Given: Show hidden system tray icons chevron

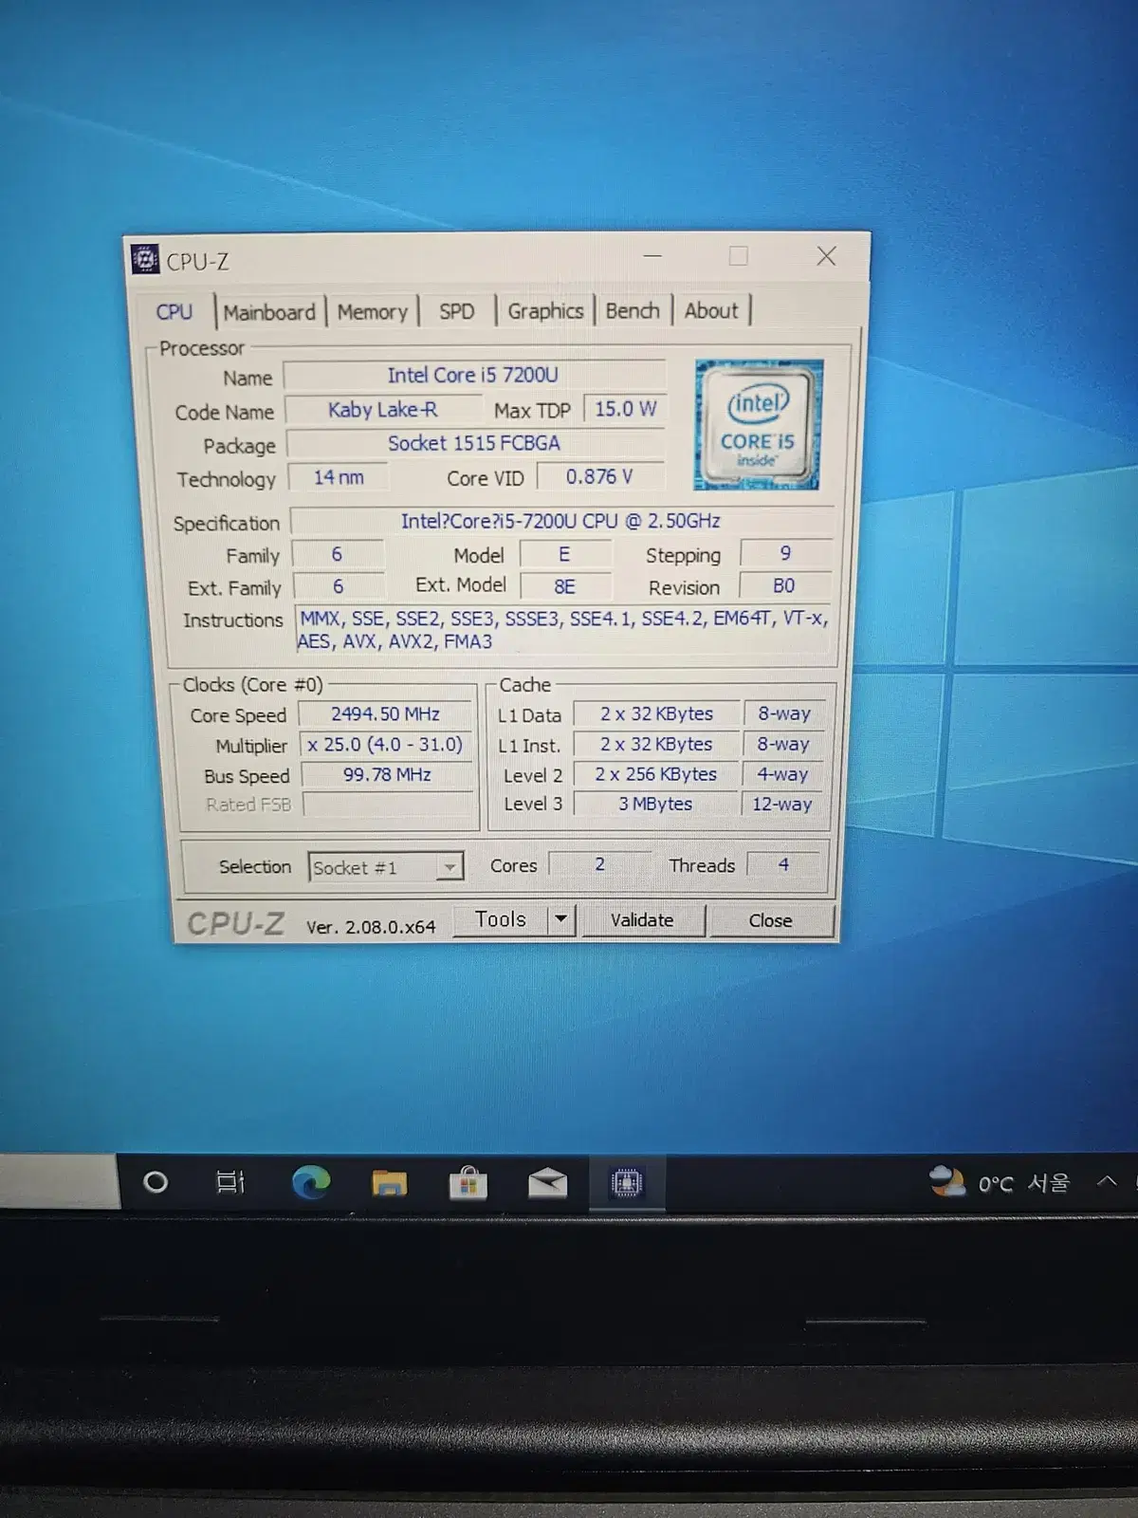Looking at the screenshot, I should pyautogui.click(x=1107, y=1181).
